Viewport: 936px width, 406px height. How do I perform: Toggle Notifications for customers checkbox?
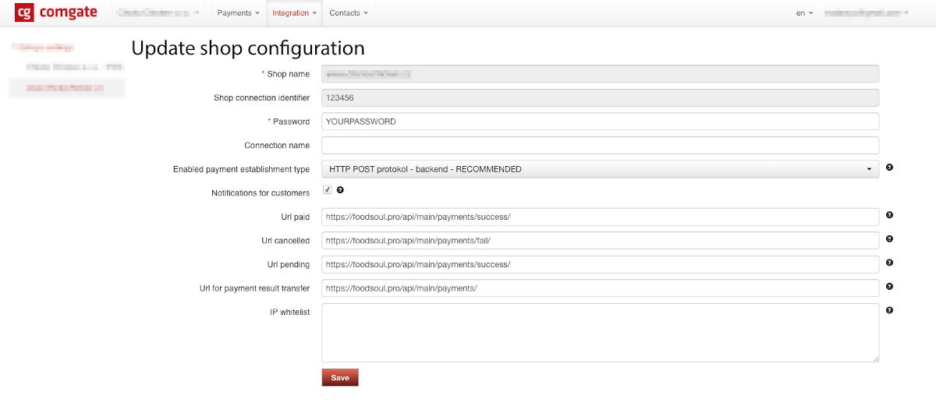point(328,190)
